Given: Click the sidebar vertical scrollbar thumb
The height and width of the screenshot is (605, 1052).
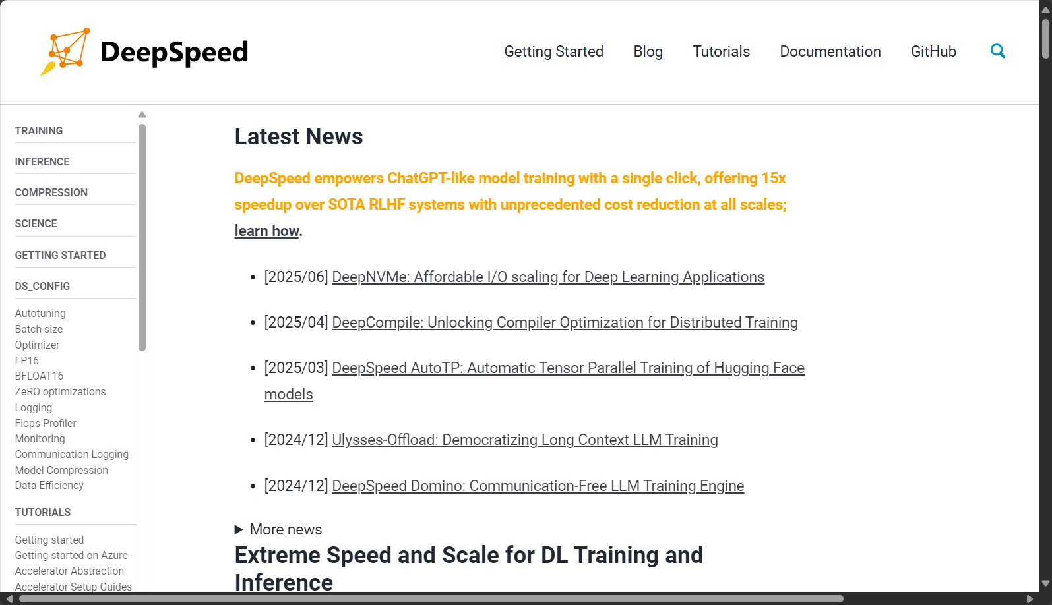Looking at the screenshot, I should (x=142, y=237).
